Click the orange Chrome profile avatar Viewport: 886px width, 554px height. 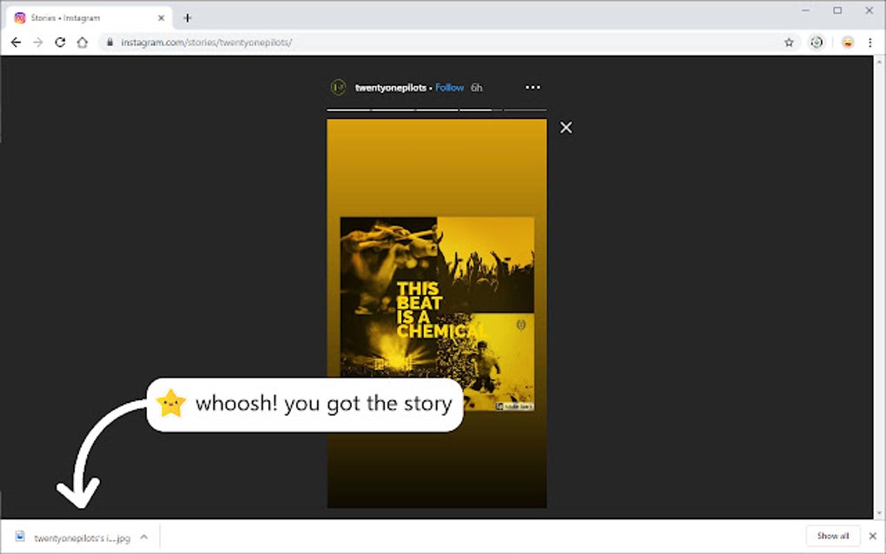click(845, 41)
